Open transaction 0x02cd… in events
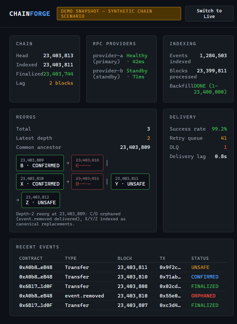 coord(170,286)
